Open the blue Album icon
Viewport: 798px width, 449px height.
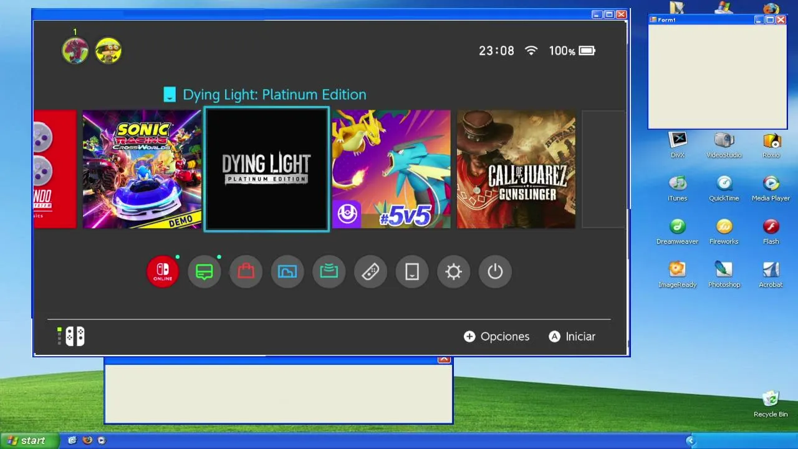click(x=287, y=271)
